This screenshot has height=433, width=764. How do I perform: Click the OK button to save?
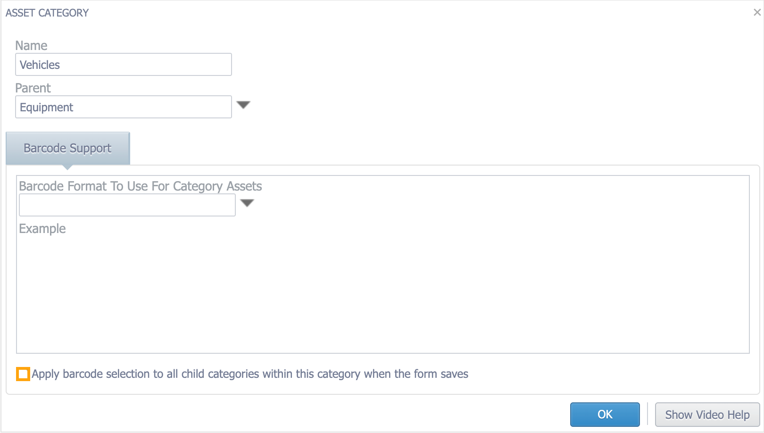[x=605, y=414]
